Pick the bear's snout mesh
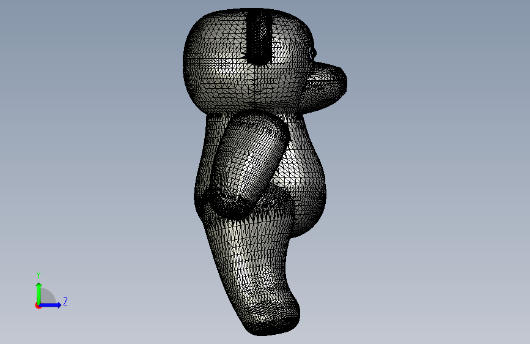Image resolution: width=530 pixels, height=344 pixels. click(x=323, y=86)
